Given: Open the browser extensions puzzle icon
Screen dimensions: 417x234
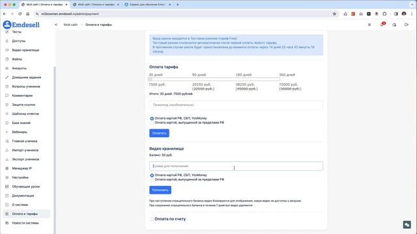Looking at the screenshot, I should click(x=384, y=14).
